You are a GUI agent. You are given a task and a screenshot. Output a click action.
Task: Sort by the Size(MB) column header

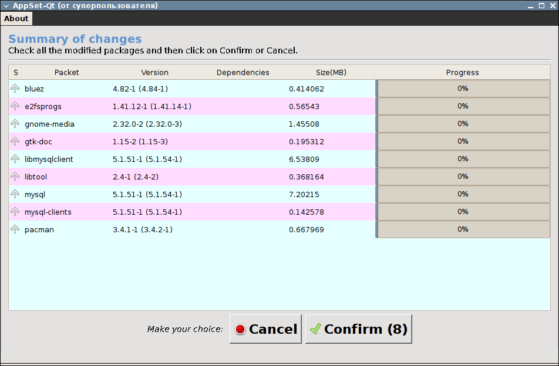(331, 73)
